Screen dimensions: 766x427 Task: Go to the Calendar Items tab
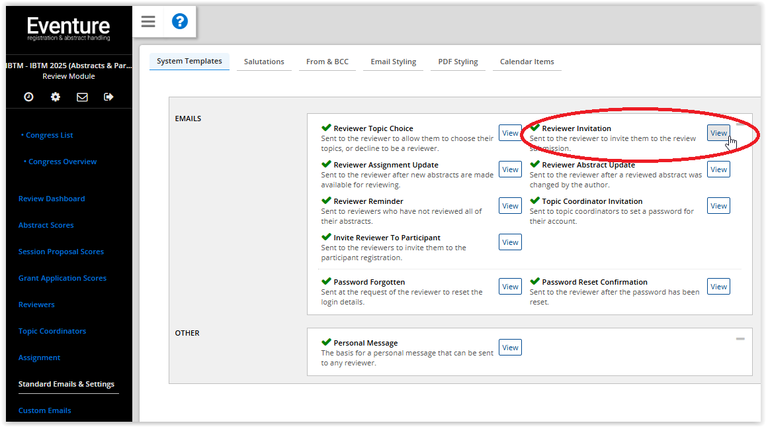[527, 62]
